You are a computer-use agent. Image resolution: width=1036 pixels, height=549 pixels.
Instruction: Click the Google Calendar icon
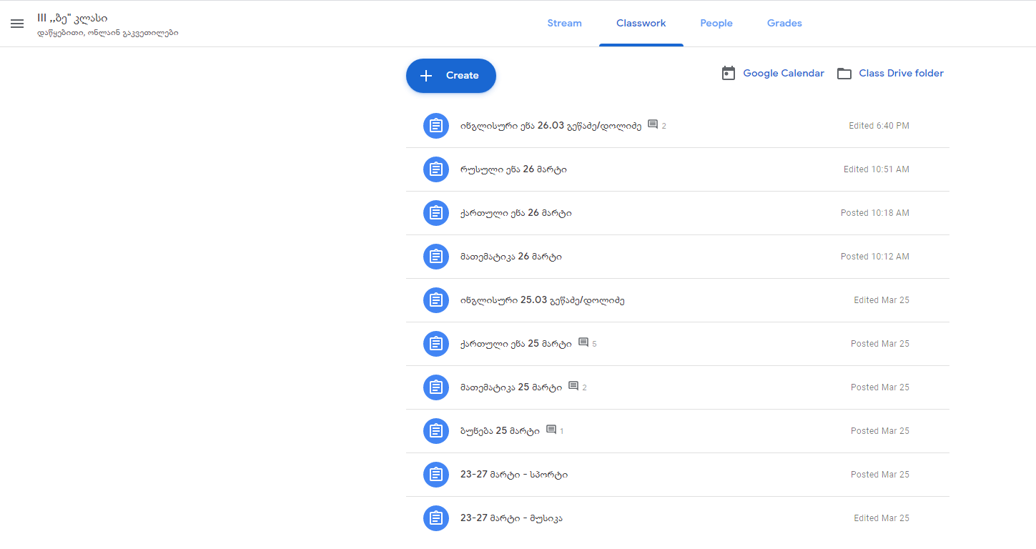(x=729, y=74)
